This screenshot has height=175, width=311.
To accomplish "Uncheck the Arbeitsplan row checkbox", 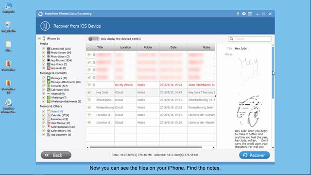I will pos(89,100).
